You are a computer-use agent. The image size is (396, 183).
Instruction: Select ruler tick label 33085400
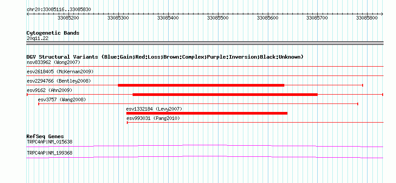click(x=168, y=18)
